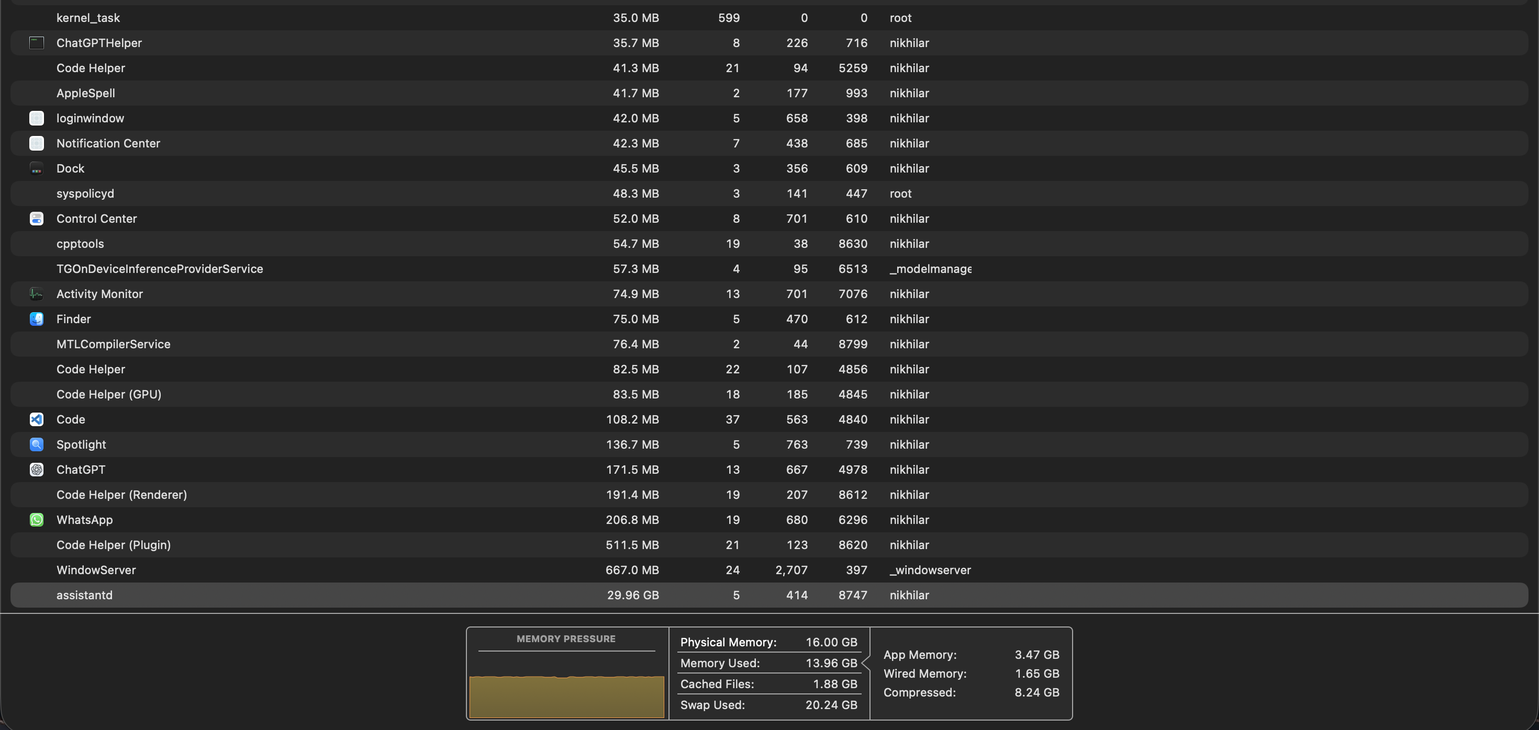Click the ChatGPTHelper process icon

coord(37,43)
